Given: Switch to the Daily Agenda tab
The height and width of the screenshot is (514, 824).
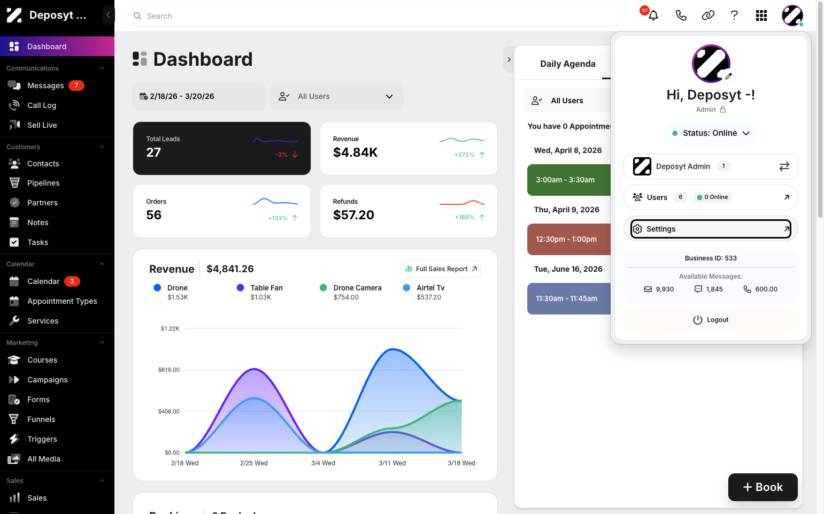Looking at the screenshot, I should 567,64.
